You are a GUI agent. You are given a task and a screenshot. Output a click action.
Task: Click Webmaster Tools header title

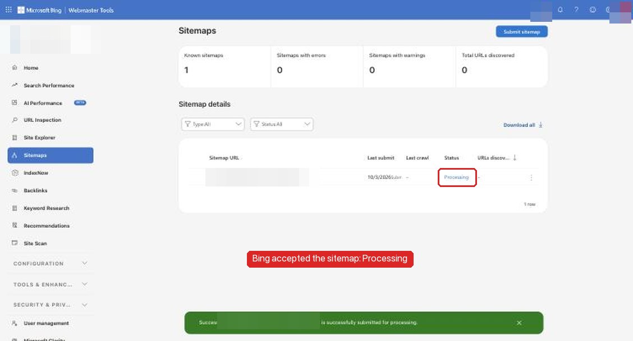[x=91, y=10]
